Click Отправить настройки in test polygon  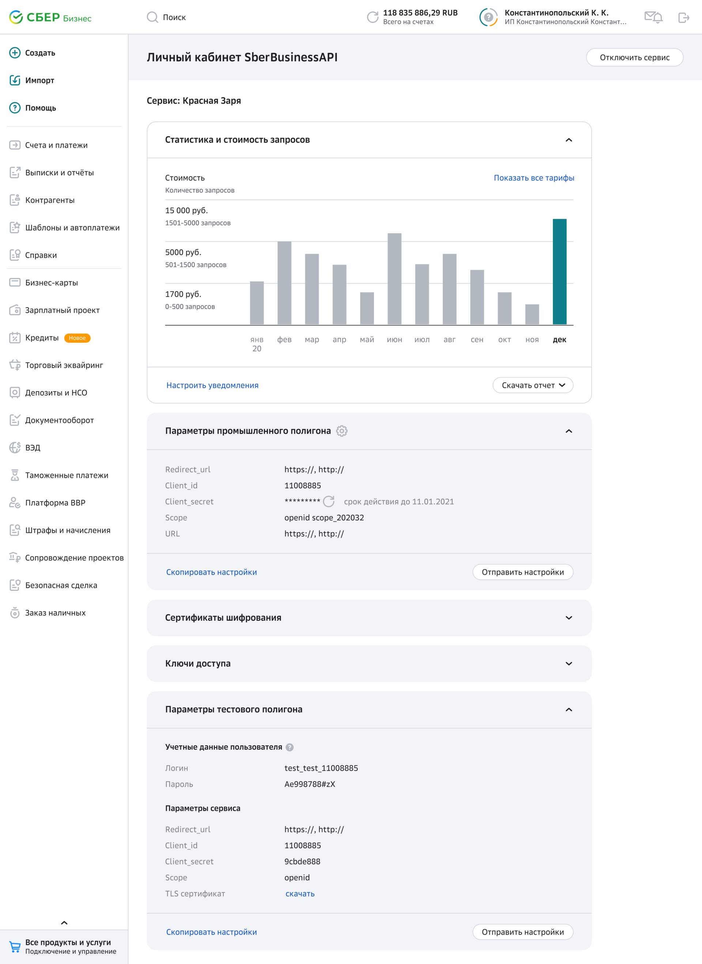coord(522,932)
